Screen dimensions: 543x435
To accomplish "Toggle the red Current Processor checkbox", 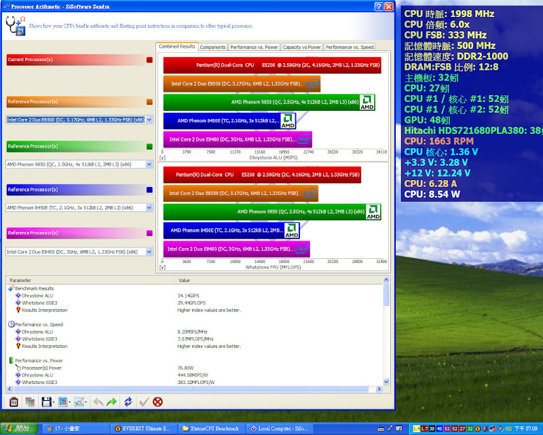I will pyautogui.click(x=149, y=60).
